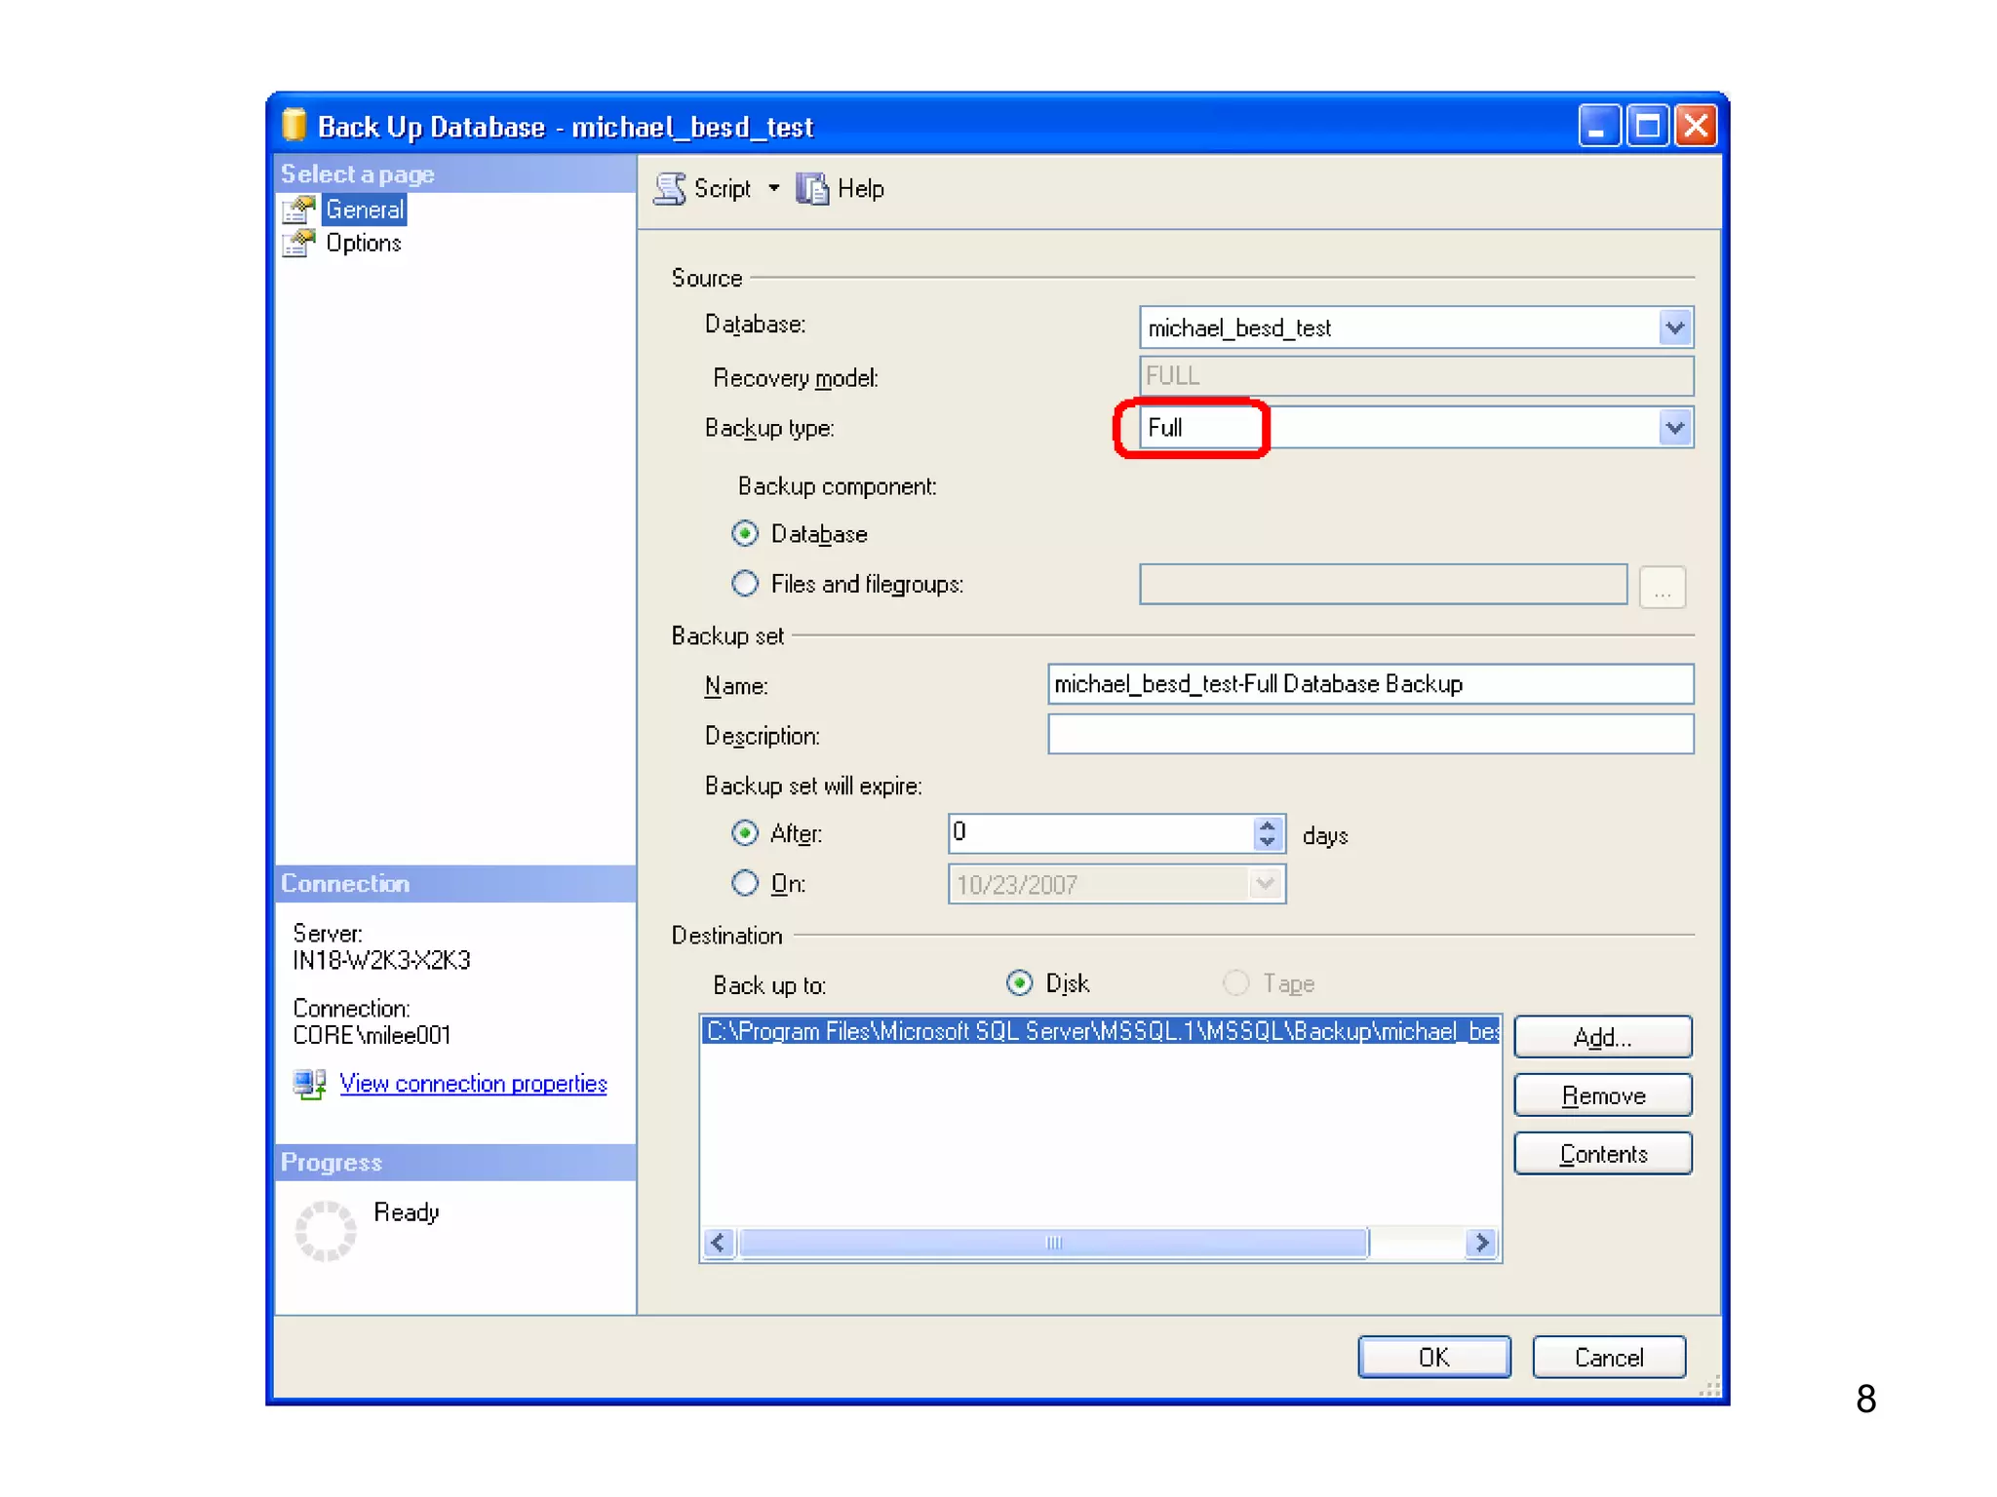1997x1497 pixels.
Task: Select the General page icon
Action: tap(298, 210)
